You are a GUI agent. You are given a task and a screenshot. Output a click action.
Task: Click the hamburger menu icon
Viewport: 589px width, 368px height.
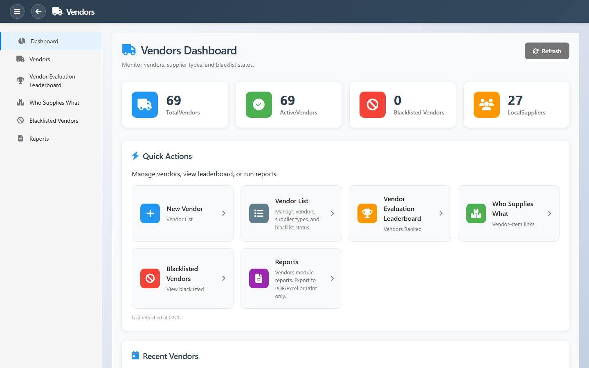coord(17,11)
